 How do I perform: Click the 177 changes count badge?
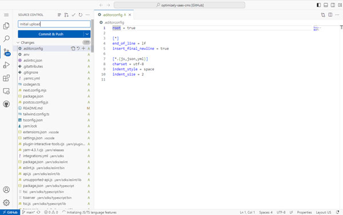click(x=86, y=42)
